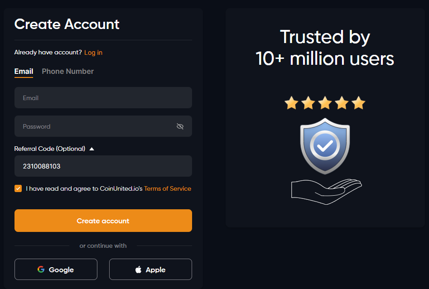Continue with Apple button
This screenshot has height=289, width=429.
[x=150, y=269]
